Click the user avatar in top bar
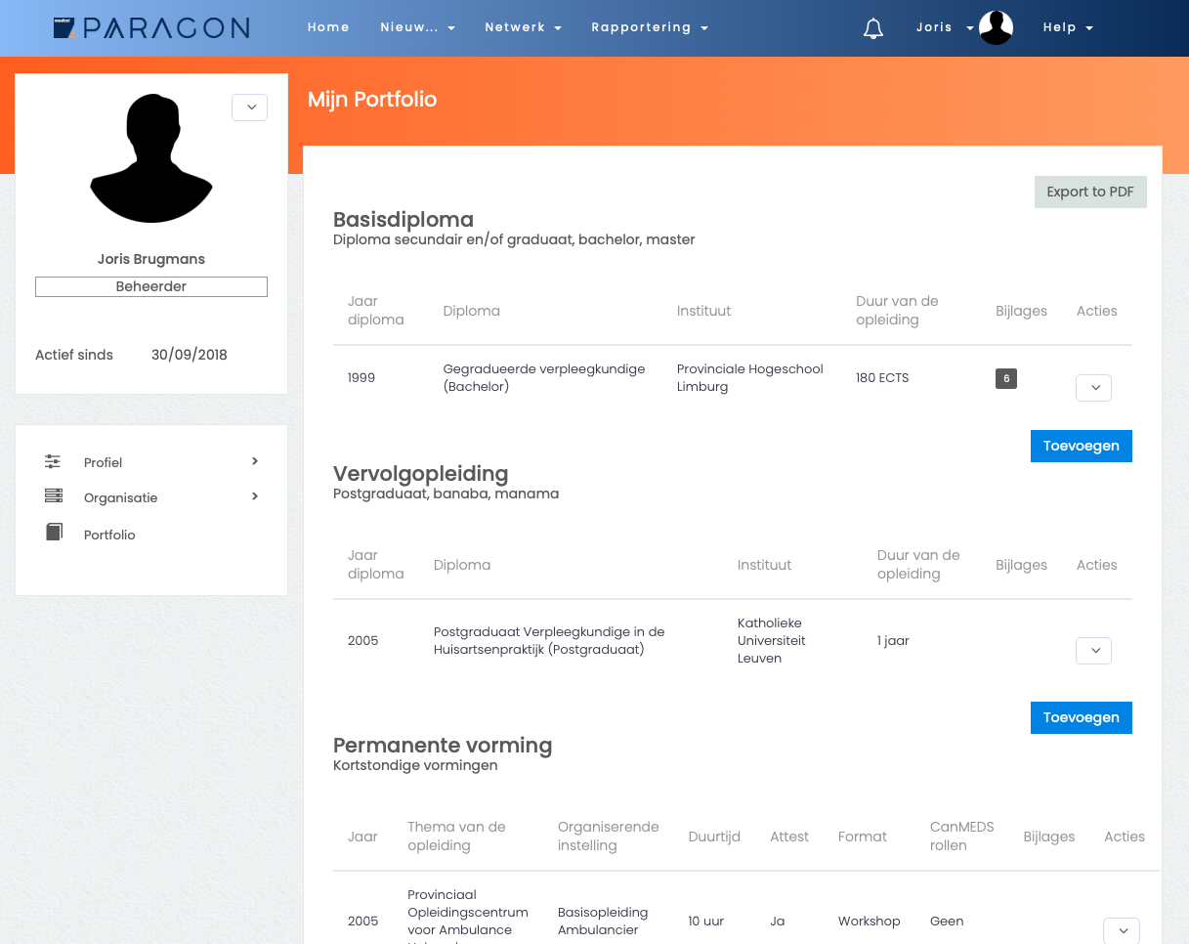This screenshot has width=1189, height=944. (996, 28)
